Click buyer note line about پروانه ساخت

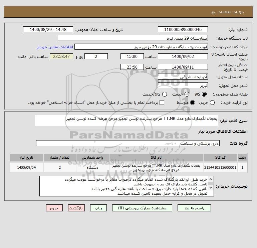[x=149, y=189]
